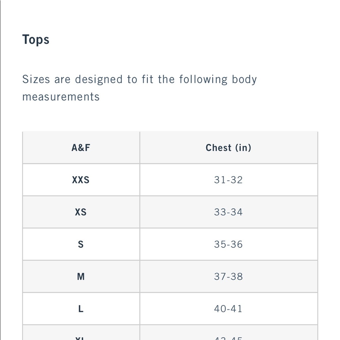Click the 40-41 chest measurement
The width and height of the screenshot is (340, 340).
228,309
